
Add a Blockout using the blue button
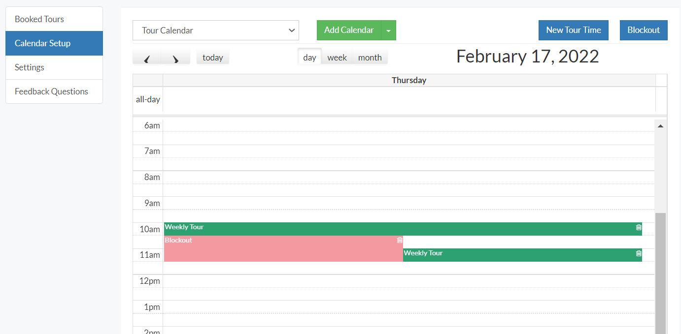[644, 30]
